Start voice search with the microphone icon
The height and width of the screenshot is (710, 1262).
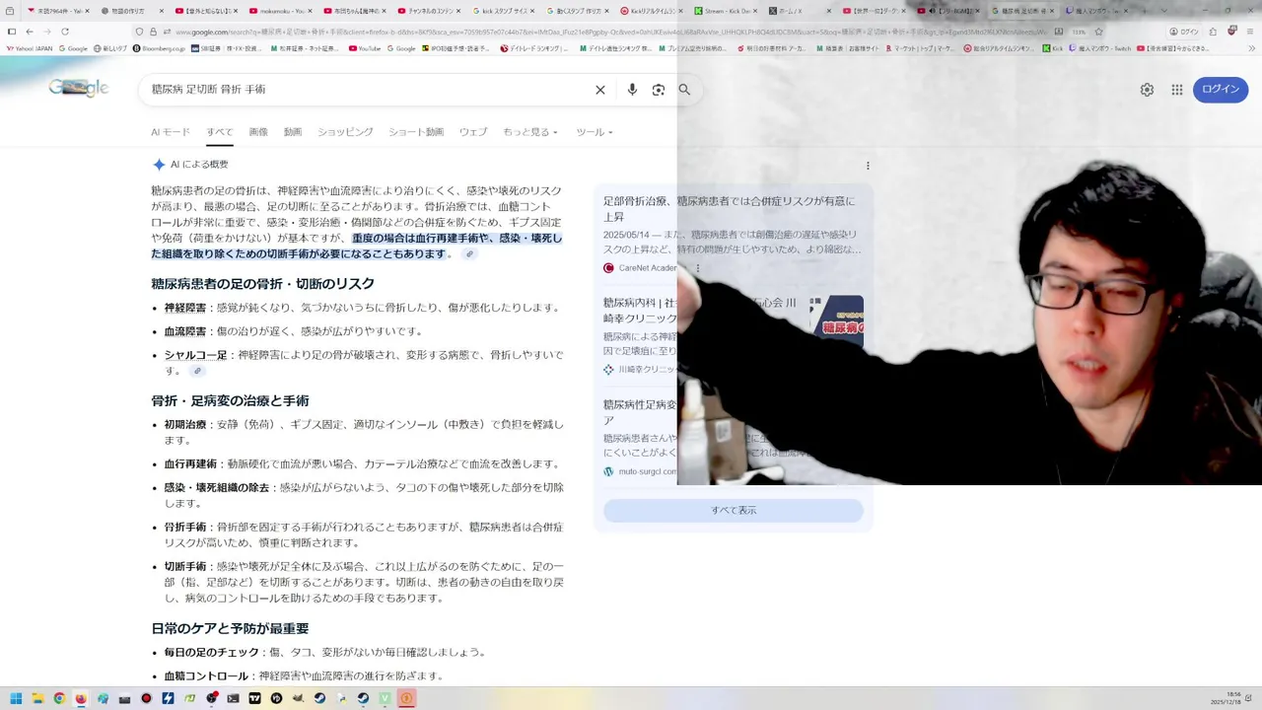pyautogui.click(x=632, y=90)
